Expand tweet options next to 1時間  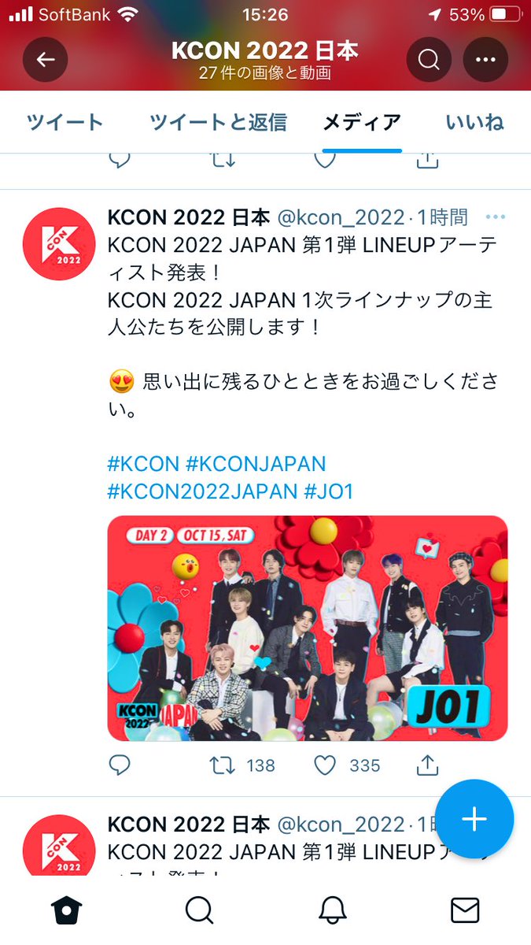(x=495, y=217)
